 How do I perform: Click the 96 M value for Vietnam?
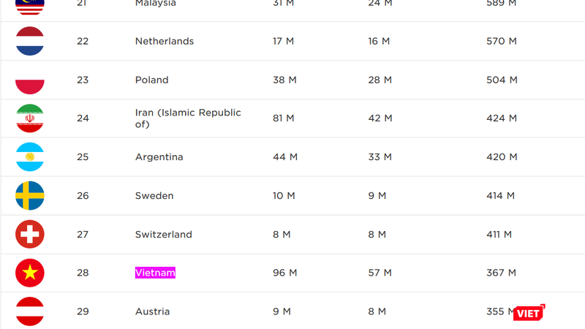pyautogui.click(x=284, y=273)
